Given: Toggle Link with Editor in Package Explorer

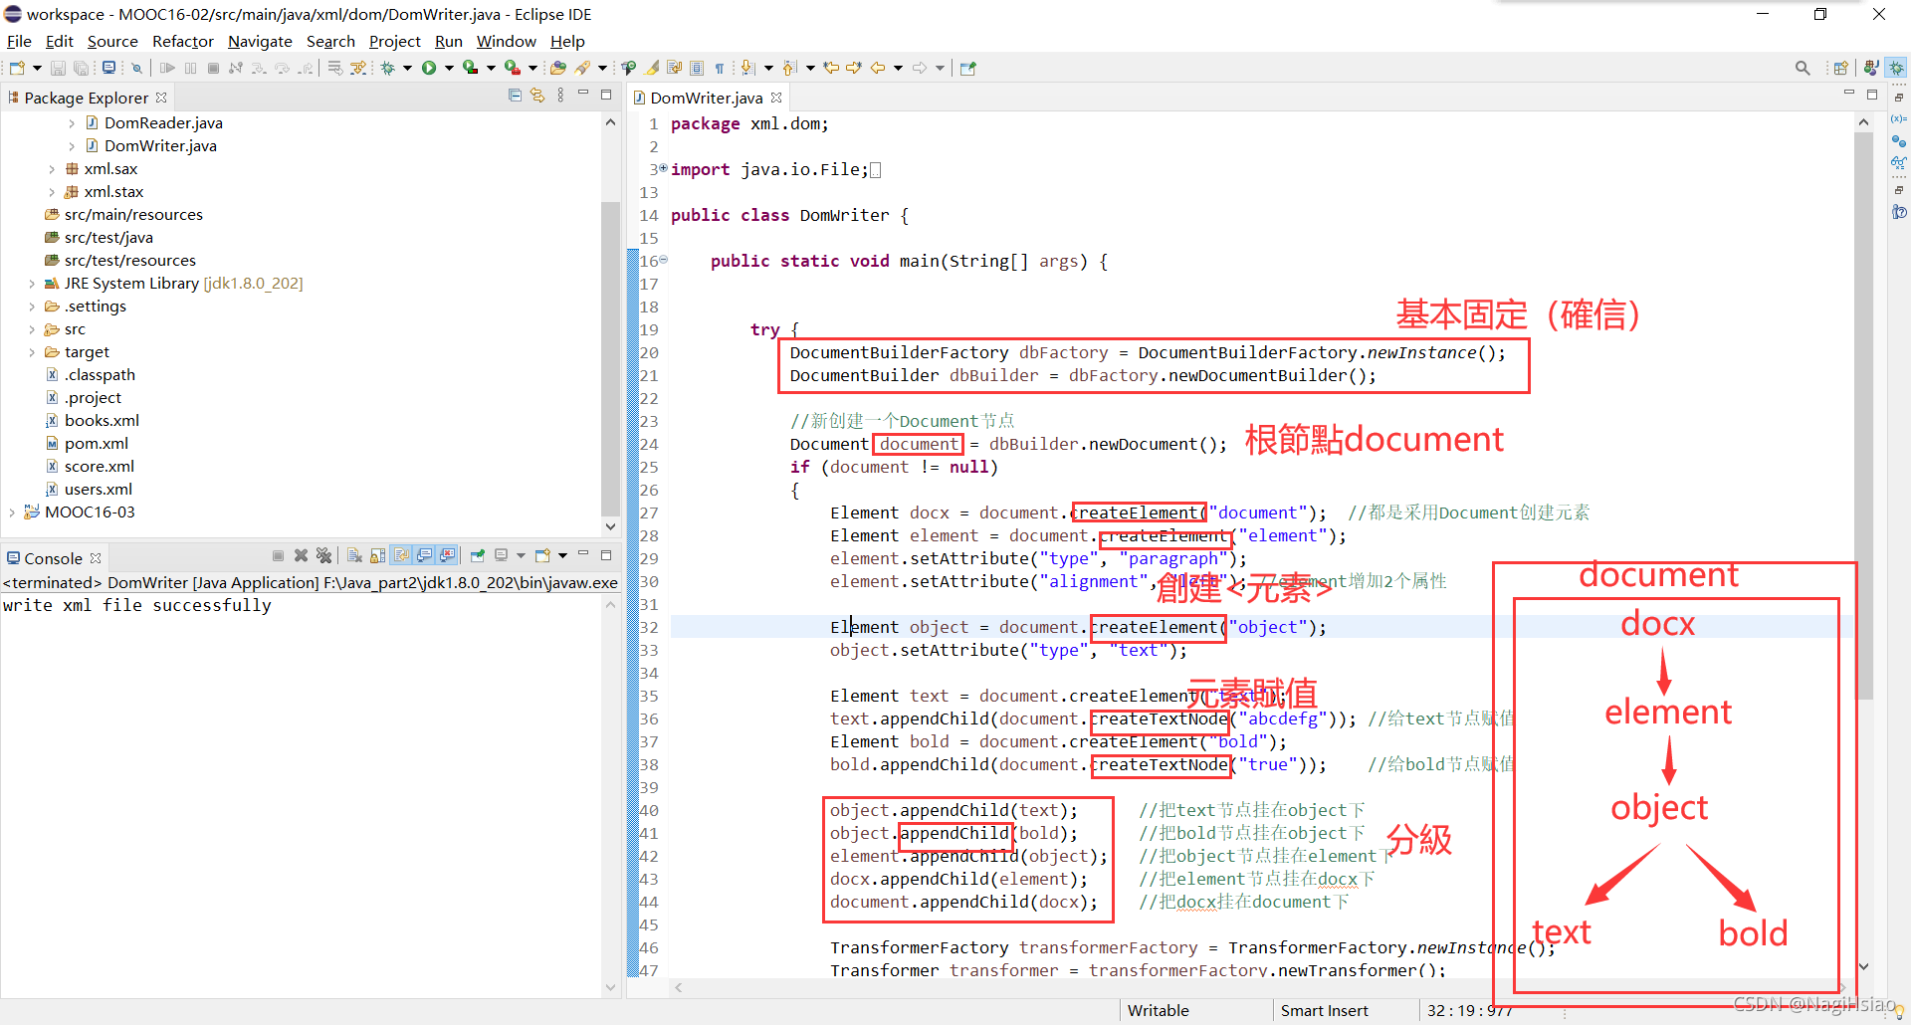Looking at the screenshot, I should pyautogui.click(x=537, y=96).
